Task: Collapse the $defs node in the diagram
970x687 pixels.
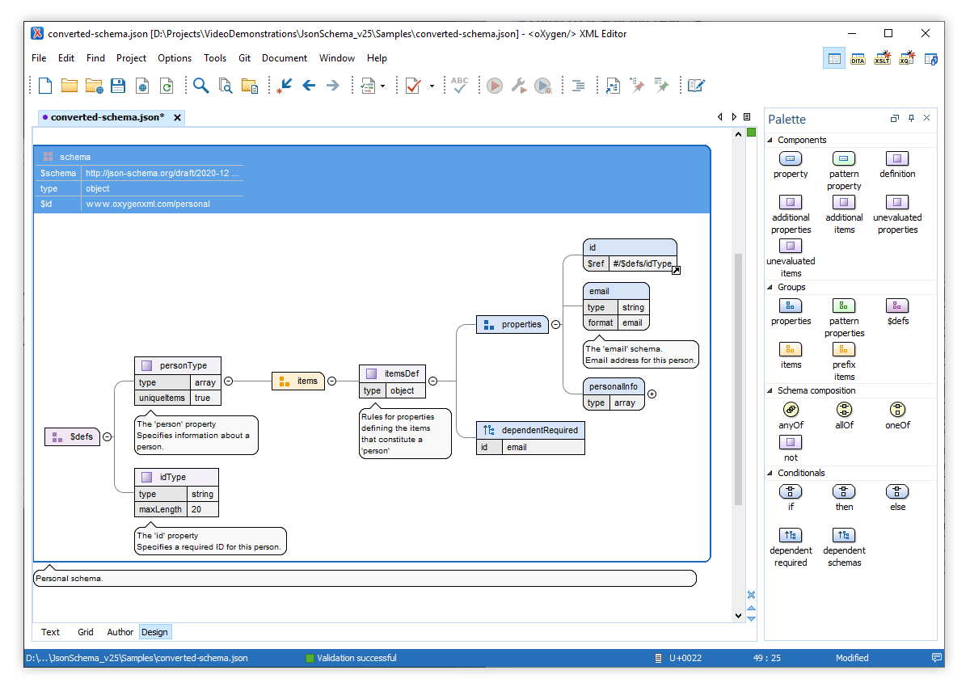Action: click(x=107, y=437)
